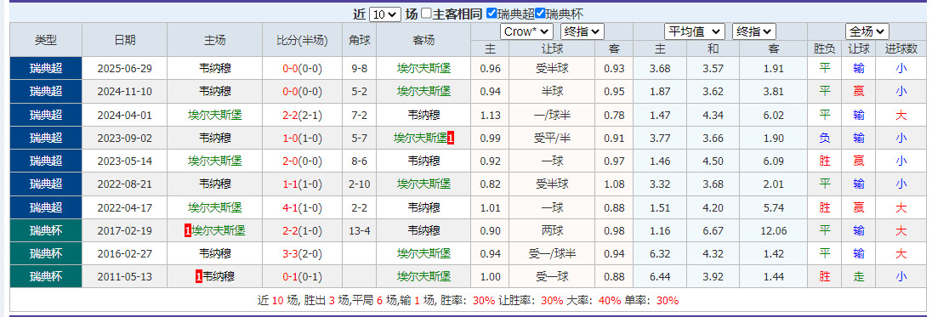Click the 进球数 column header
Screen dimensions: 932x317
tap(901, 48)
